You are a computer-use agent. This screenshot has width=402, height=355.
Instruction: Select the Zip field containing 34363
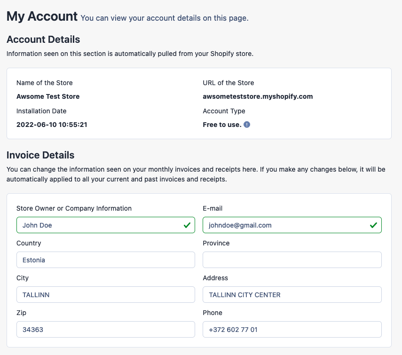click(x=106, y=329)
